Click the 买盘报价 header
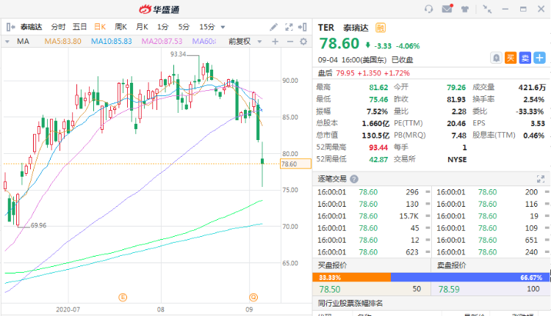The image size is (551, 316). pos(332,265)
